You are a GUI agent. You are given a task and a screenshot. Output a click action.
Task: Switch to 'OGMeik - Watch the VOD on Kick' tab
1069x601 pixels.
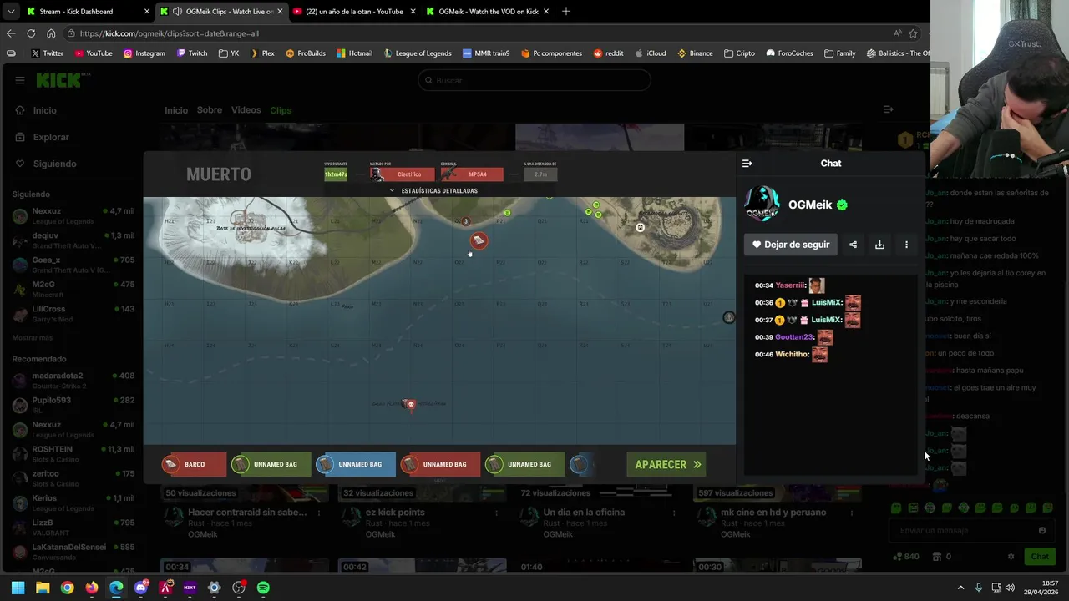[x=486, y=12]
